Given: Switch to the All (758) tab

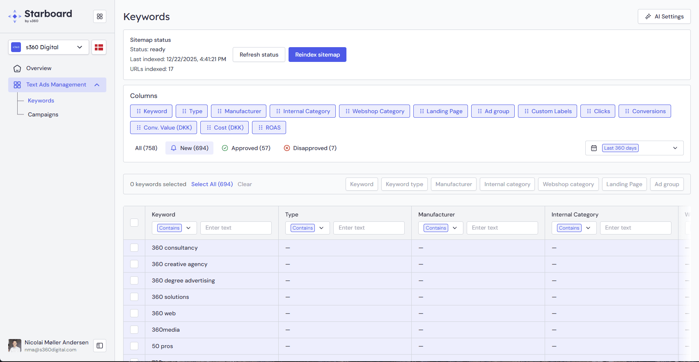Looking at the screenshot, I should click(x=146, y=148).
